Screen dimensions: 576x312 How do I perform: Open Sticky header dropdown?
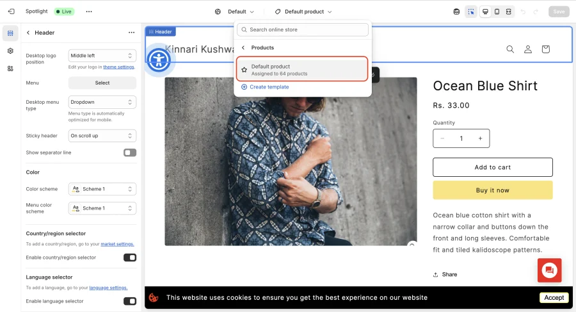(x=102, y=136)
